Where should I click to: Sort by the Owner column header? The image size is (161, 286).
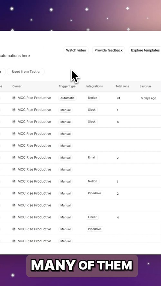pos(17,86)
